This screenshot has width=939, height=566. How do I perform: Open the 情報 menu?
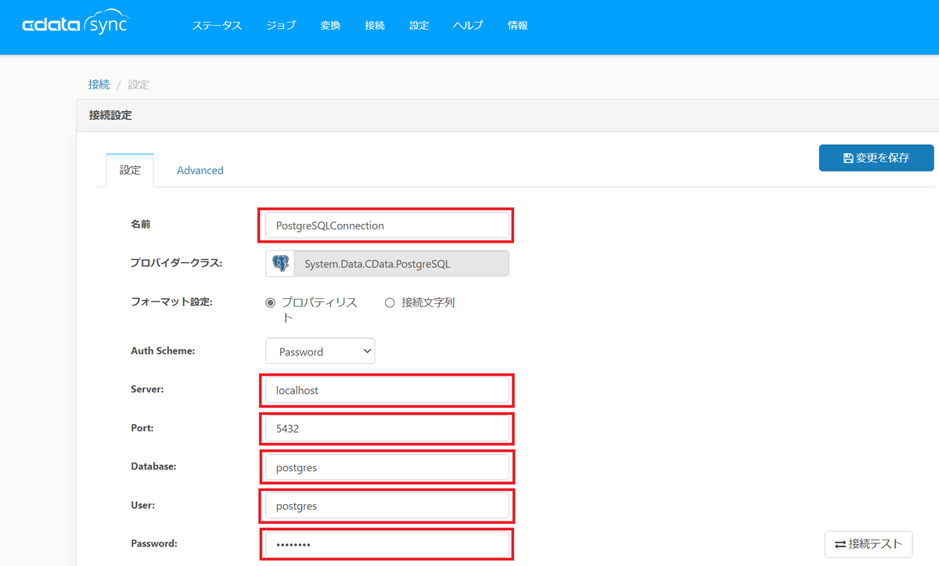[x=517, y=25]
